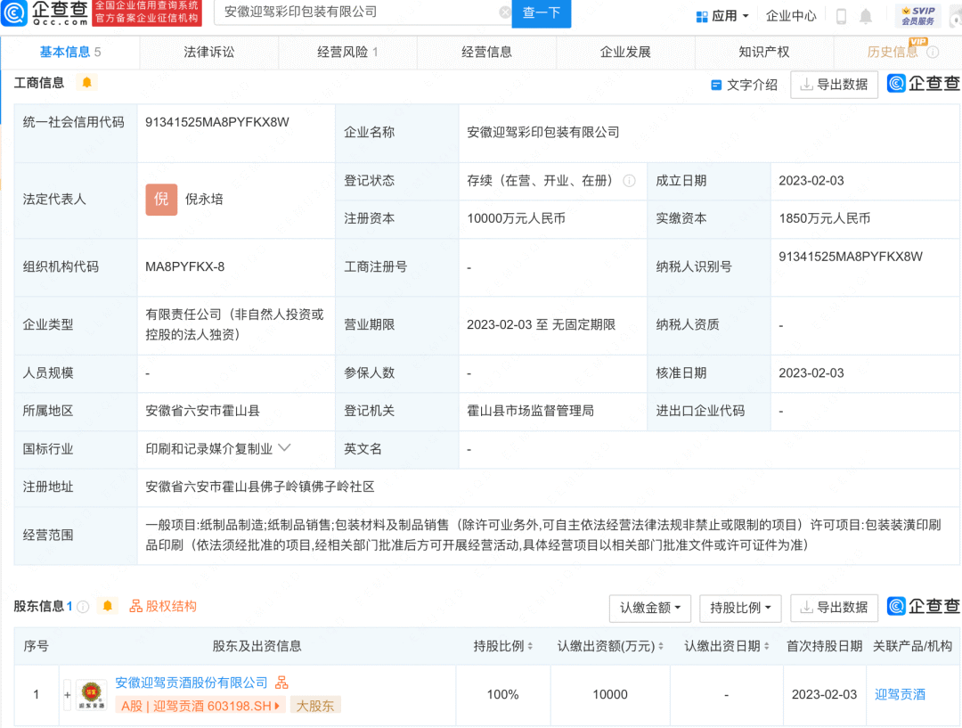This screenshot has height=728, width=962.
Task: Click the Qcc logo in header
Action: click(x=46, y=13)
